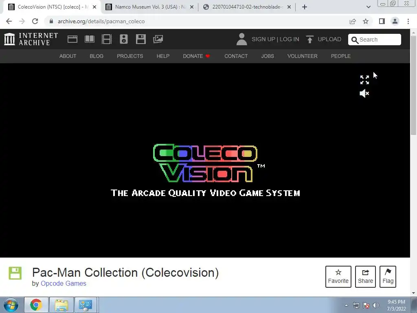Open the Software floppy disk icon
The image size is (417, 313).
pos(140,39)
